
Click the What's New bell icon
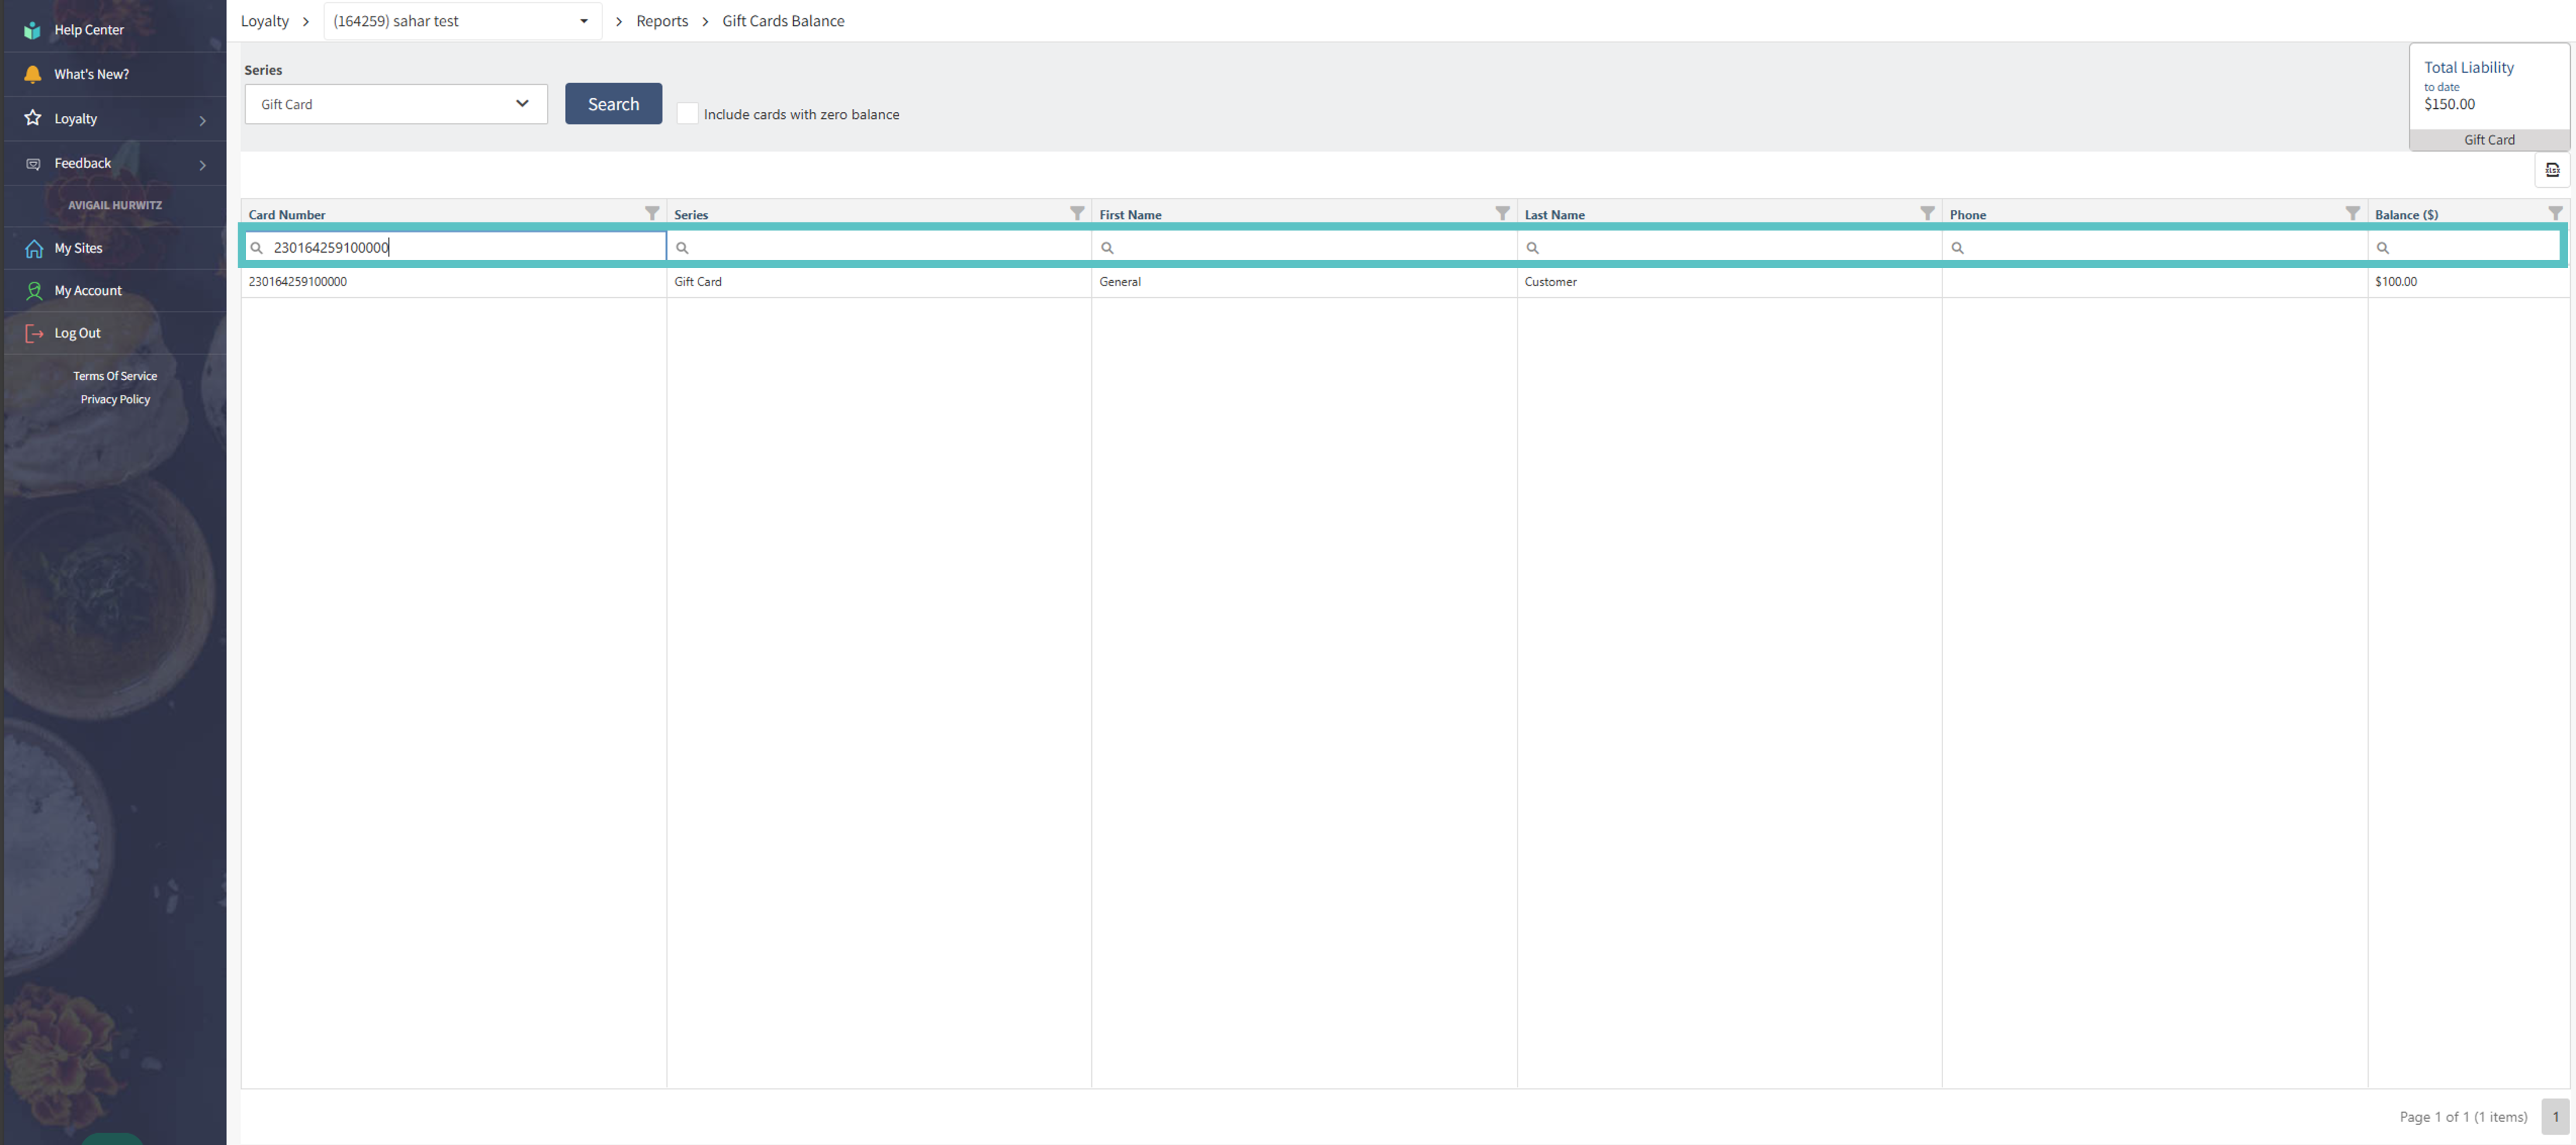click(x=33, y=74)
